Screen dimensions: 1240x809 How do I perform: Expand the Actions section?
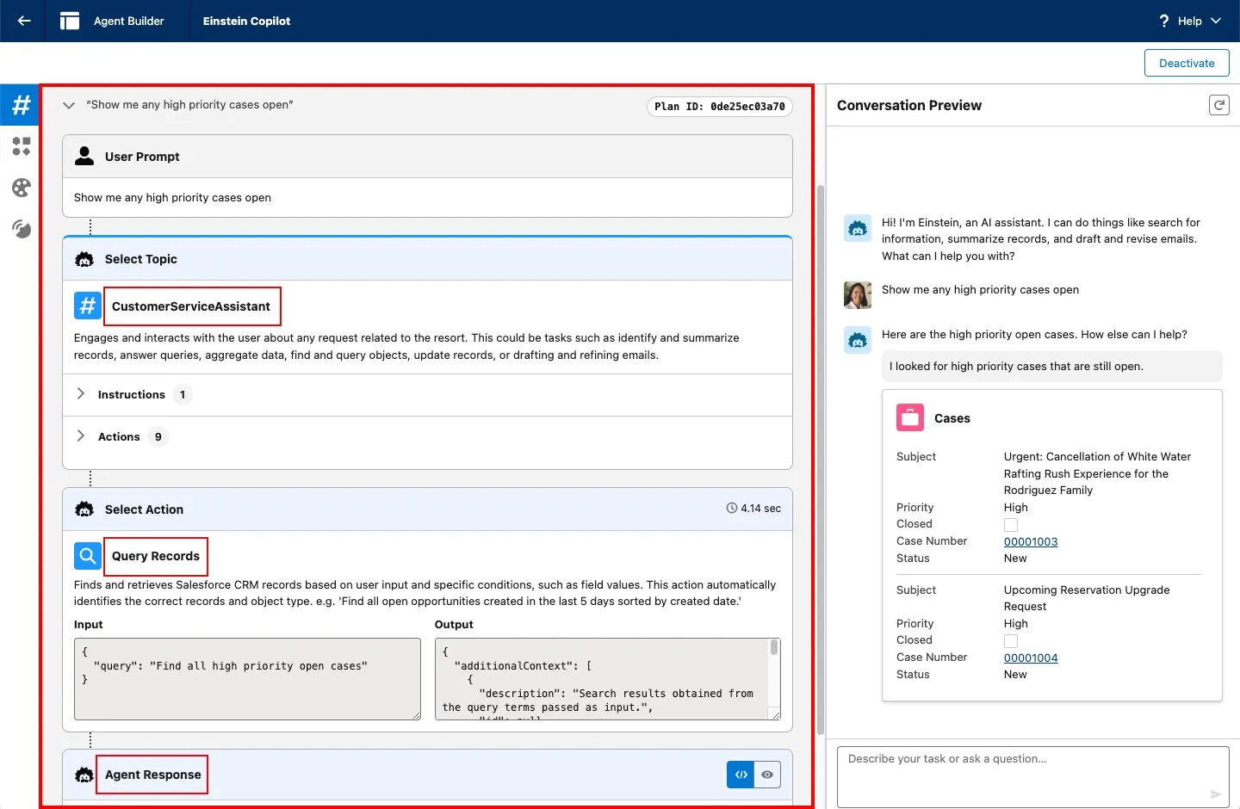tap(81, 436)
